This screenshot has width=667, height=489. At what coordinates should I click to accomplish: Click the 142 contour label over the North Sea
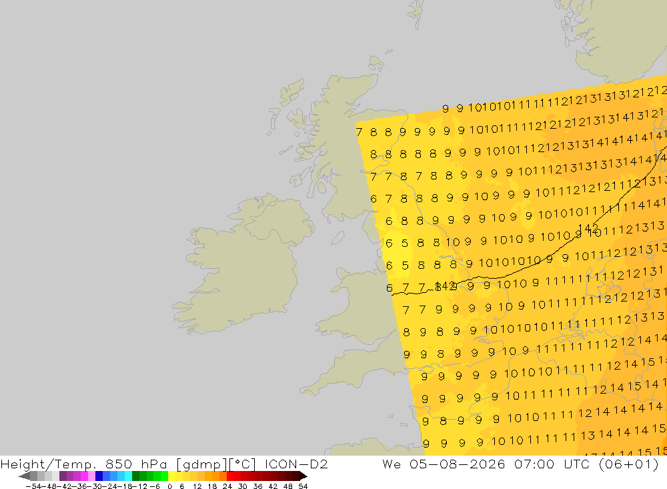[x=588, y=229]
